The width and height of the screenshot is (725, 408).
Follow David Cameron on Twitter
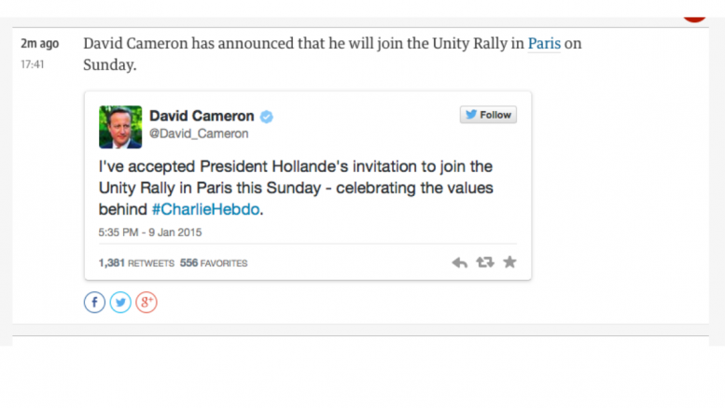[x=488, y=115]
